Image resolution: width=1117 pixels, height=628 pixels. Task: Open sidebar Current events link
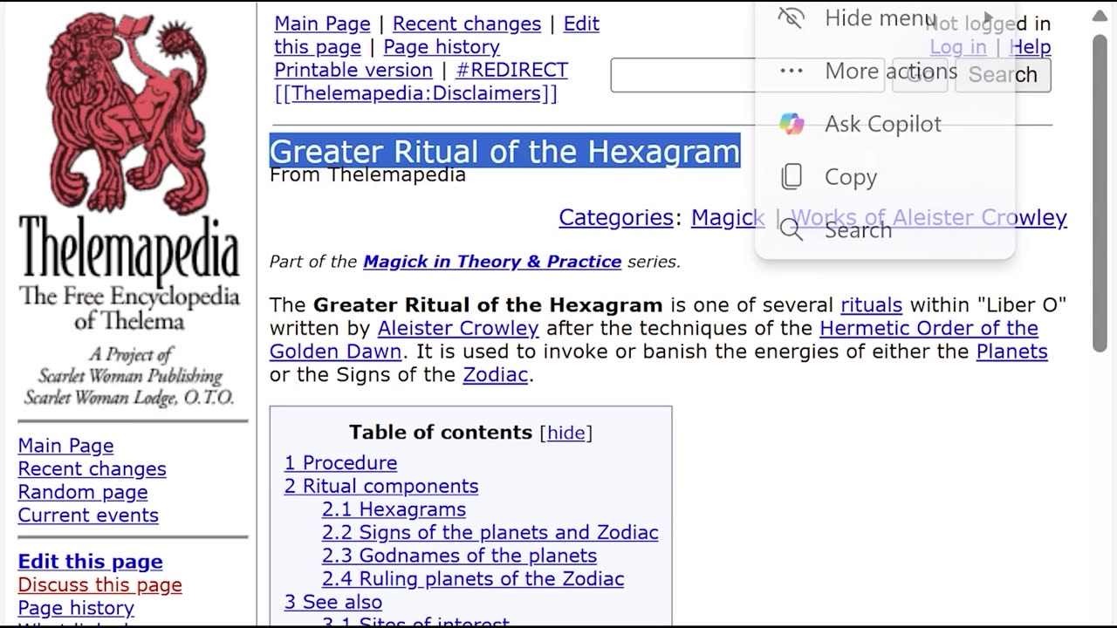[88, 515]
